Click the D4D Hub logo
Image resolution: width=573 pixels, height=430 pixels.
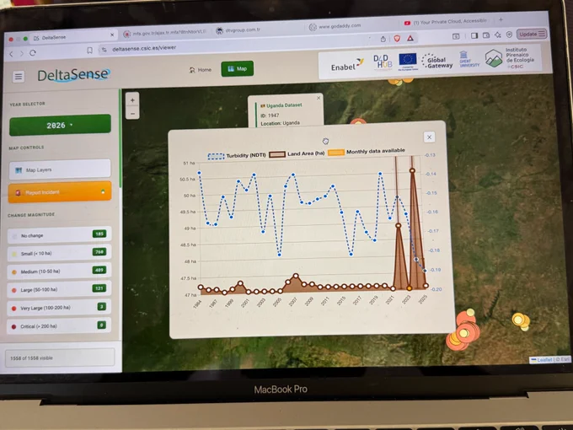pyautogui.click(x=383, y=62)
